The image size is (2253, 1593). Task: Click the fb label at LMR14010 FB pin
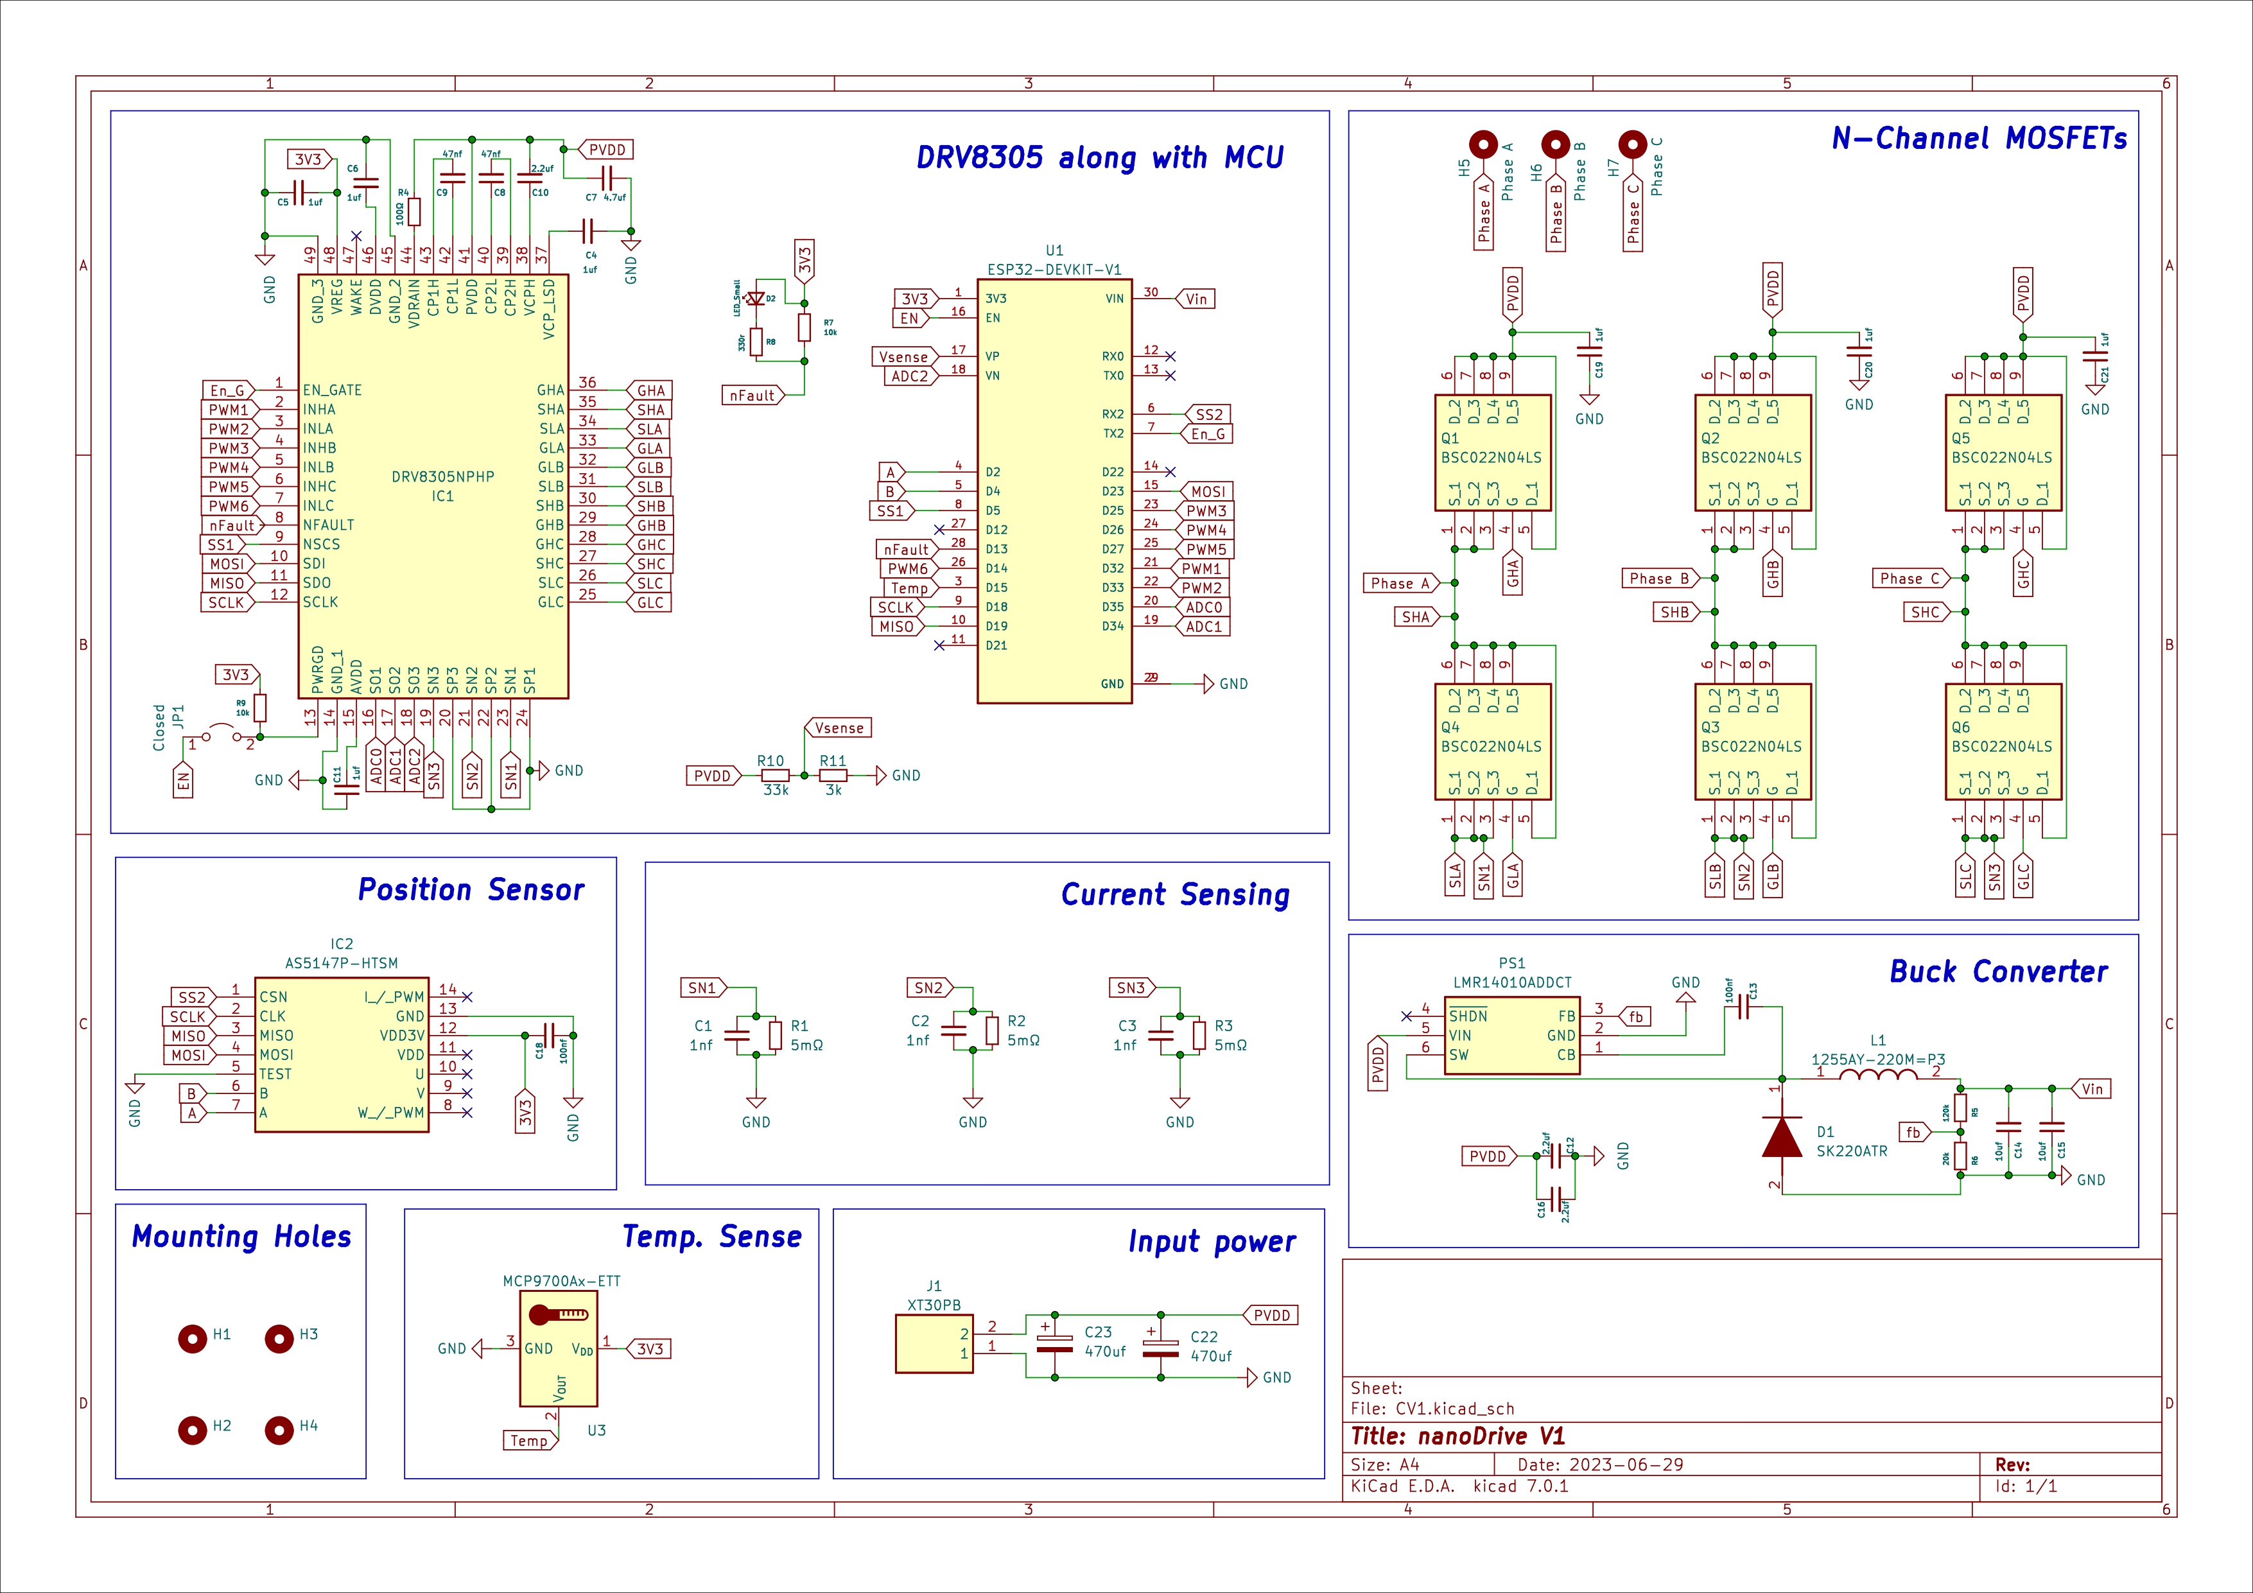[1635, 1017]
